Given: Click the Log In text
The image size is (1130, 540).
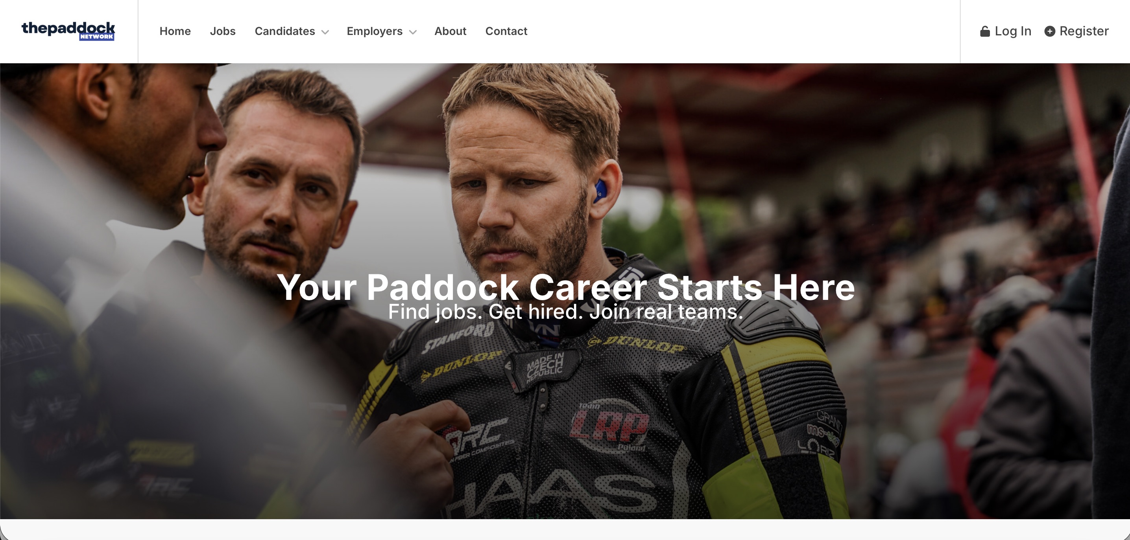Looking at the screenshot, I should (x=1013, y=31).
